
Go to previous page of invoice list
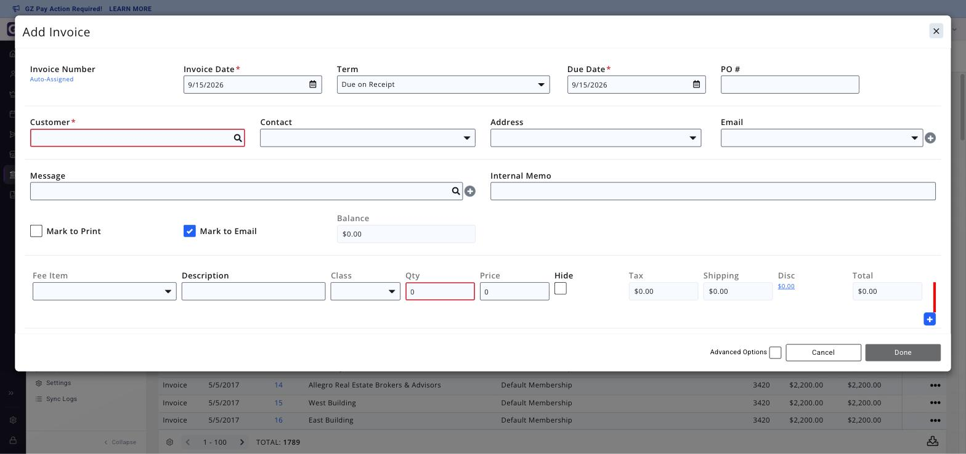(x=188, y=442)
